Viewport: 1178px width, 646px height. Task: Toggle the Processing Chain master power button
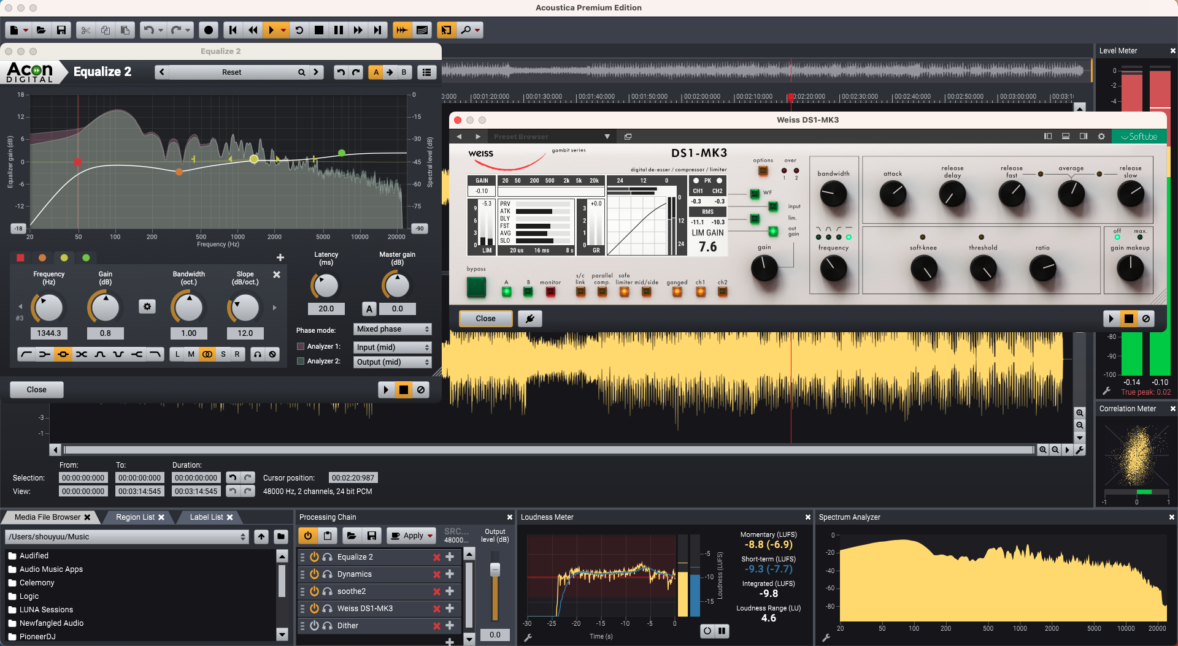(308, 536)
